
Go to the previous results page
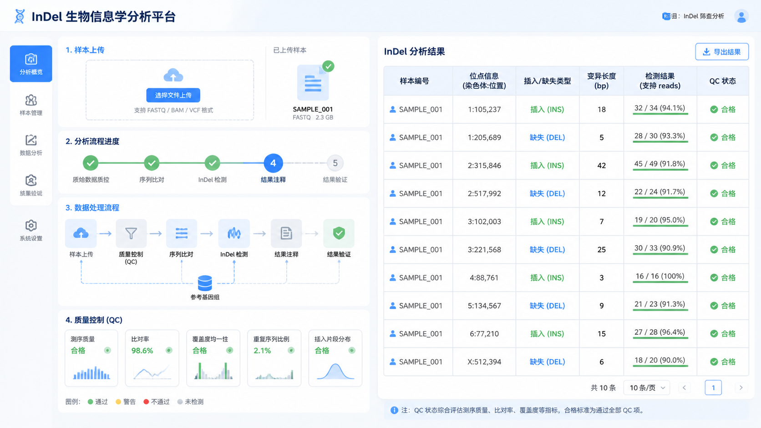684,388
